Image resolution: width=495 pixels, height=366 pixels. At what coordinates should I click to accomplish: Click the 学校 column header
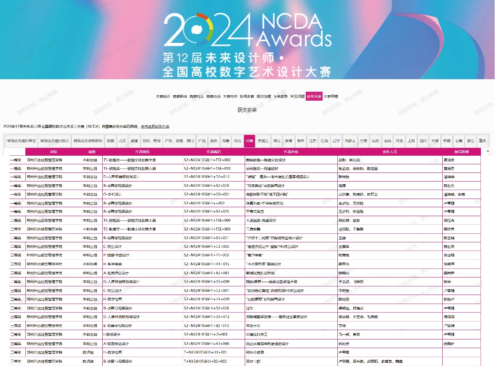point(53,152)
